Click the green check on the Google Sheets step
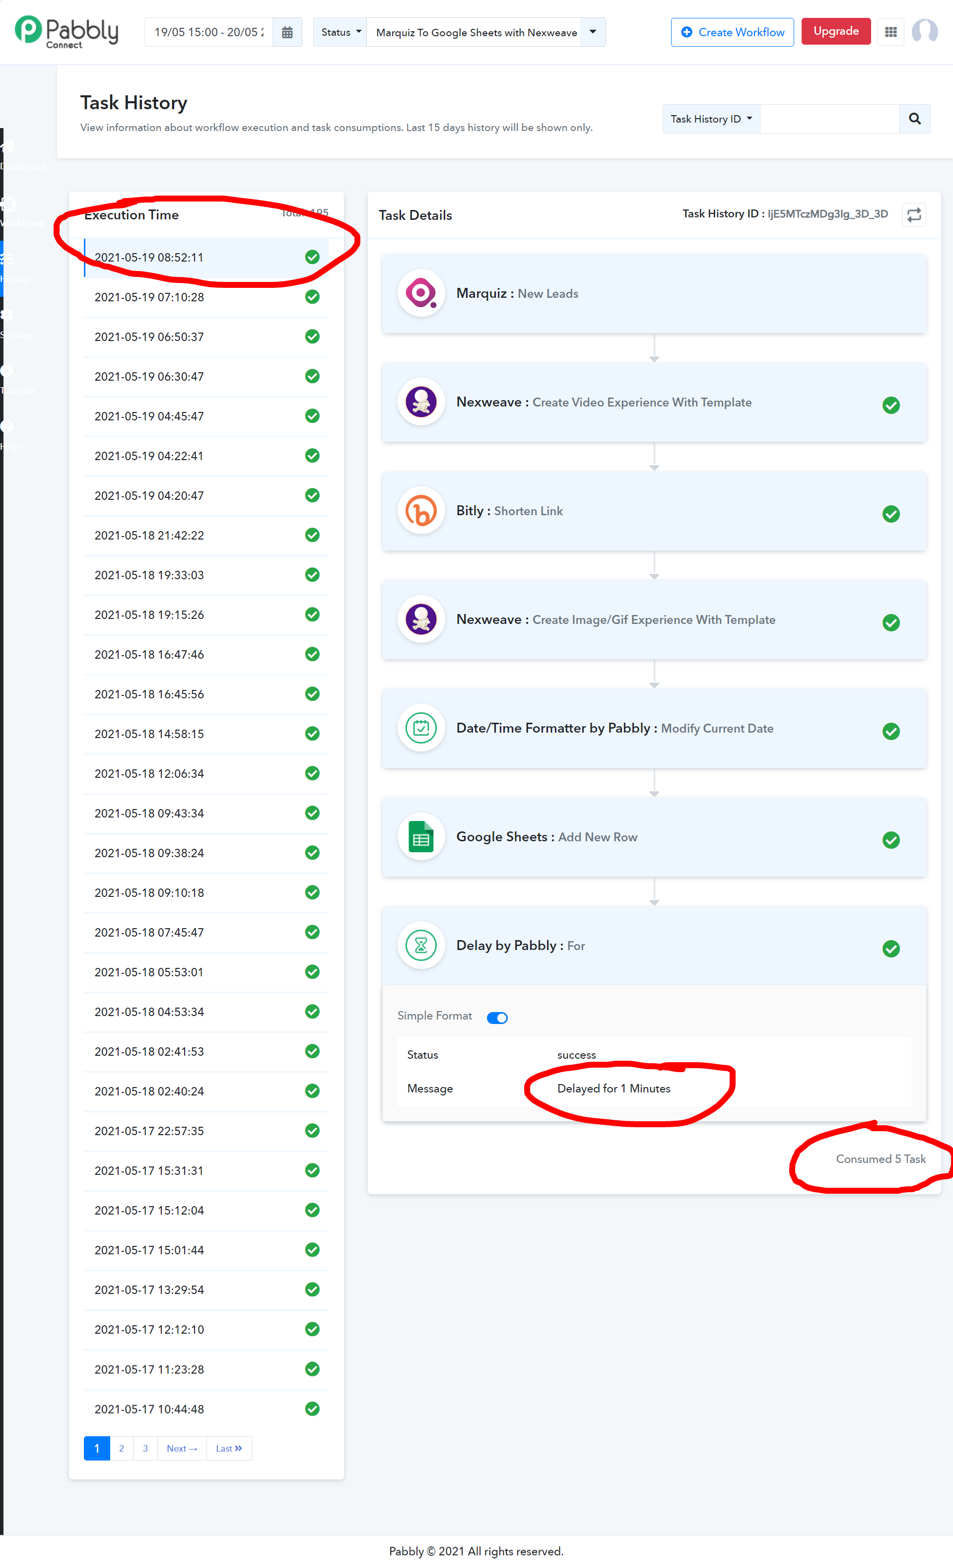 pyautogui.click(x=891, y=840)
